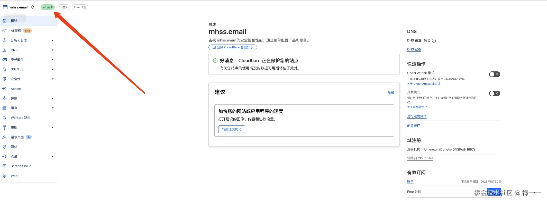The image size is (547, 202).
Task: Click the Scrape Shield document icon
Action: click(x=4, y=166)
